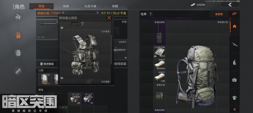The height and width of the screenshot is (113, 253).
Task: Click the 物资整备 button
Action: (x=47, y=64)
